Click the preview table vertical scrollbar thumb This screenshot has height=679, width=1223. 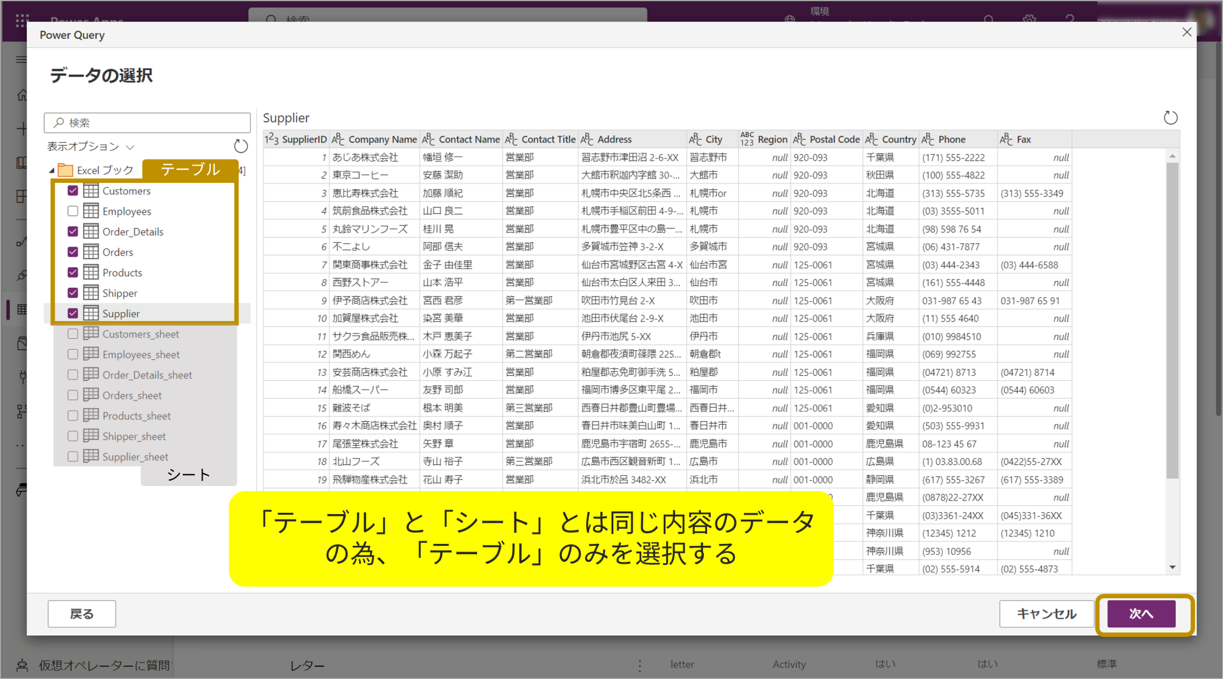point(1172,320)
